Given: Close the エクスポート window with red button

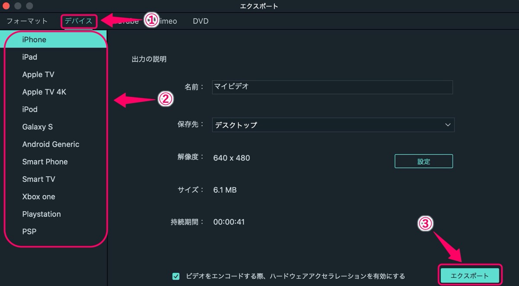Looking at the screenshot, I should [x=6, y=6].
